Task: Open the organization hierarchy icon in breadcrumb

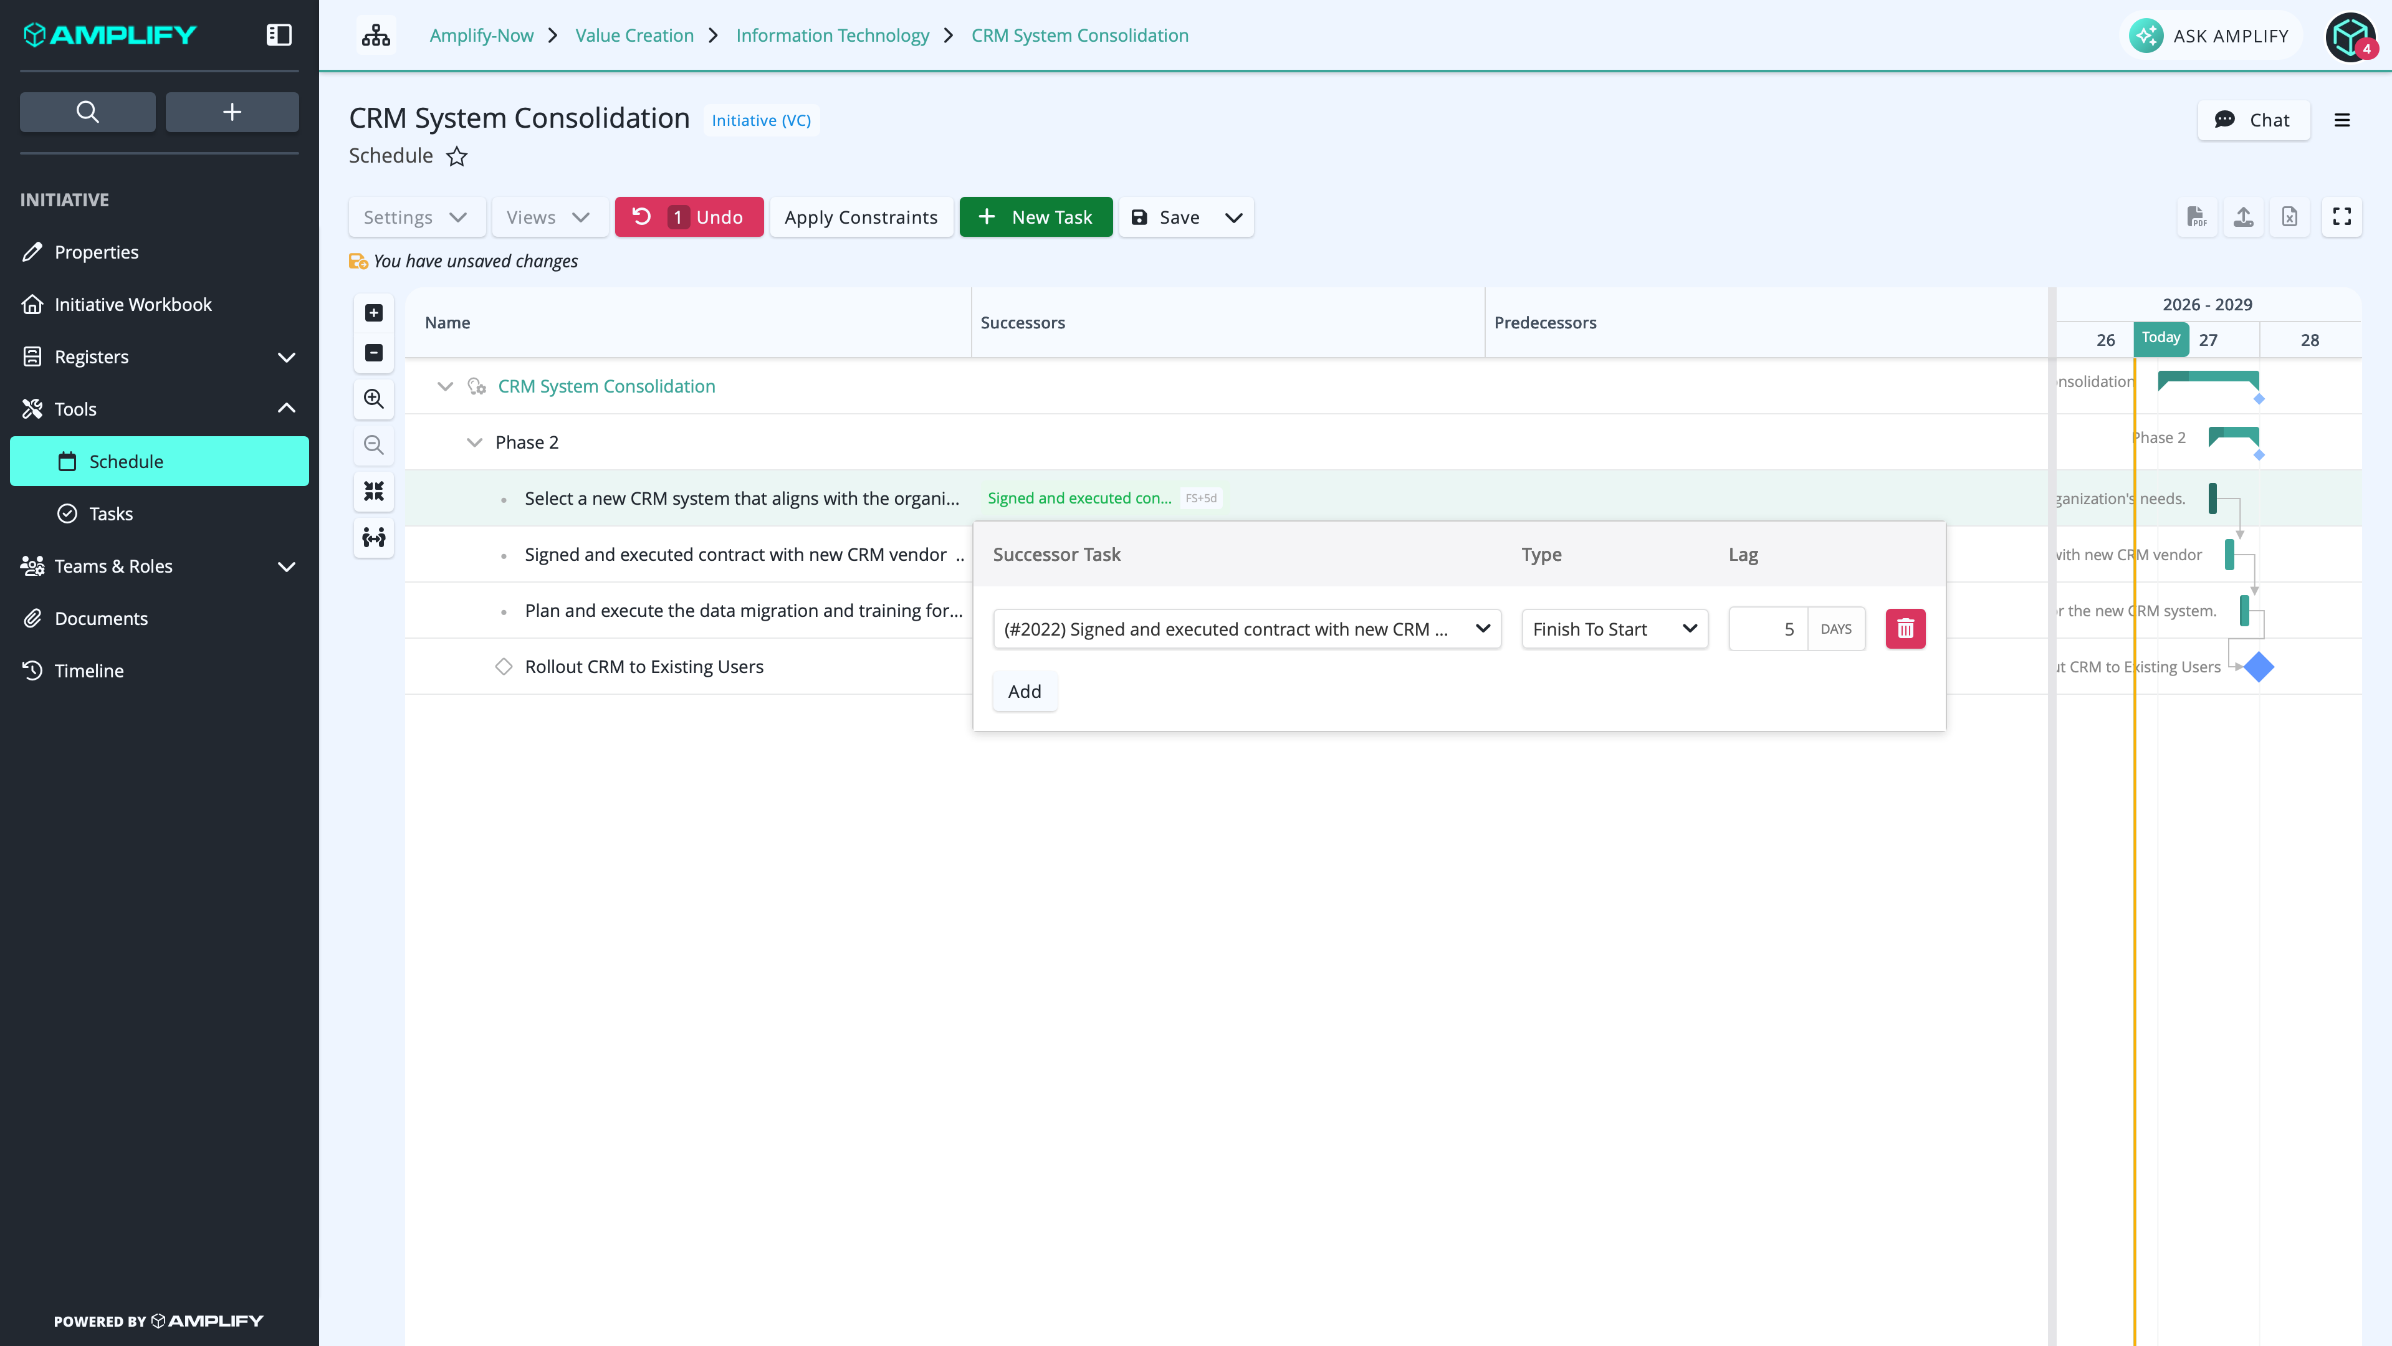Action: [376, 36]
